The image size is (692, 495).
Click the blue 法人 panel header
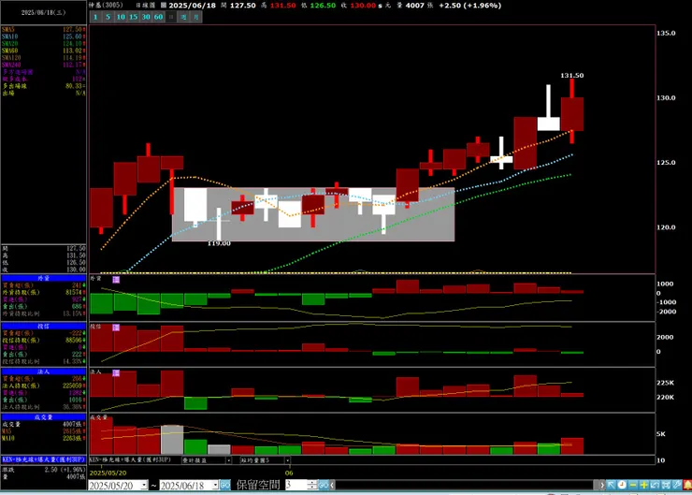[43, 371]
